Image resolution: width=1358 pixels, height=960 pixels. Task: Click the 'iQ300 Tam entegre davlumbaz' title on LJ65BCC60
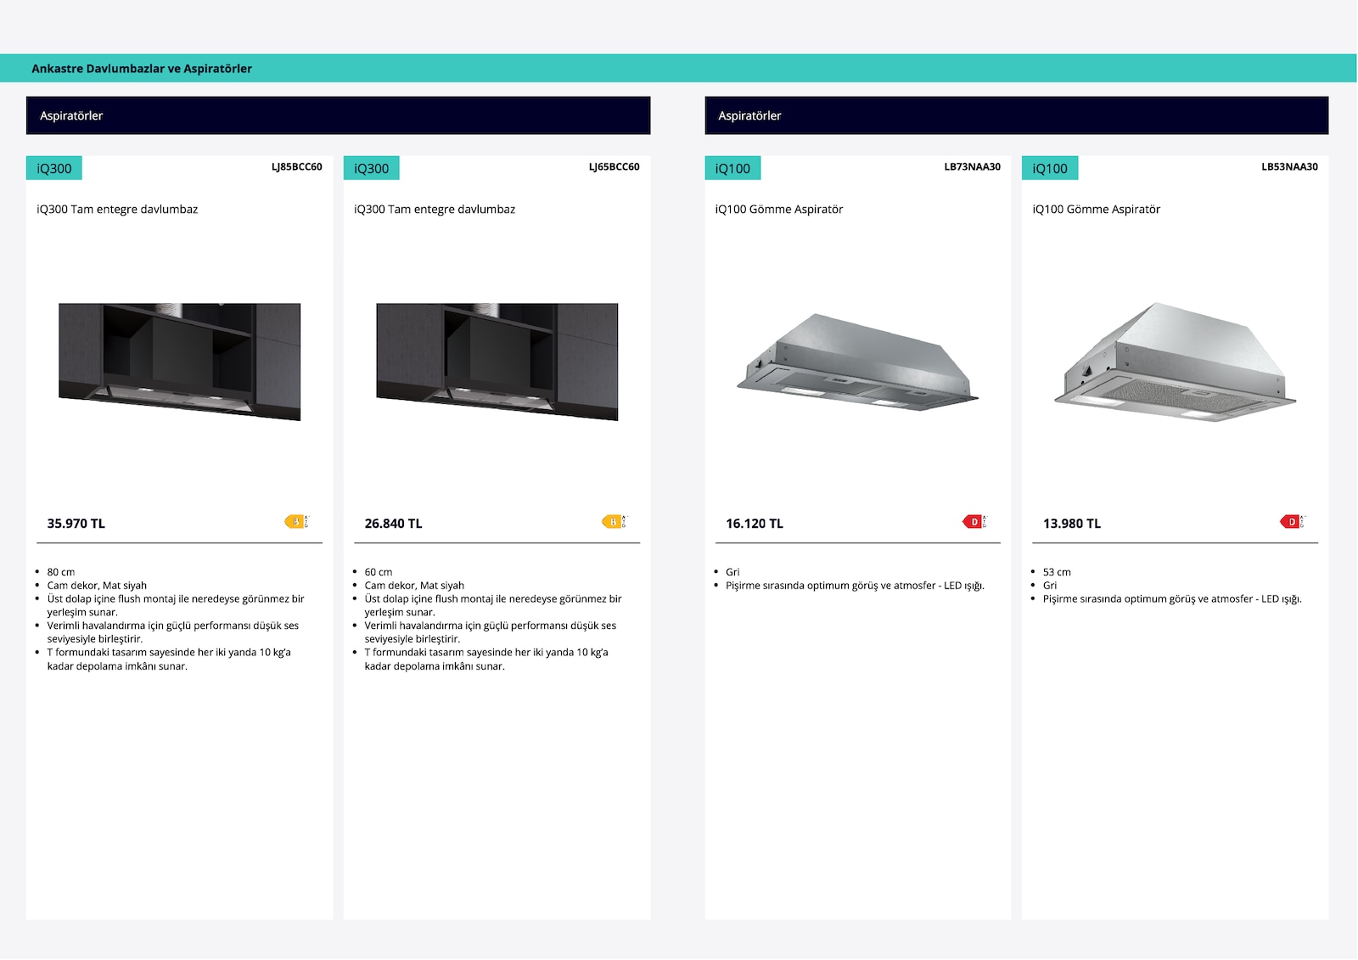tap(435, 210)
